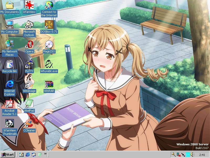Screen dimensions: 210x158
Task: Open the AkelPad text editor
Action: coord(29,104)
